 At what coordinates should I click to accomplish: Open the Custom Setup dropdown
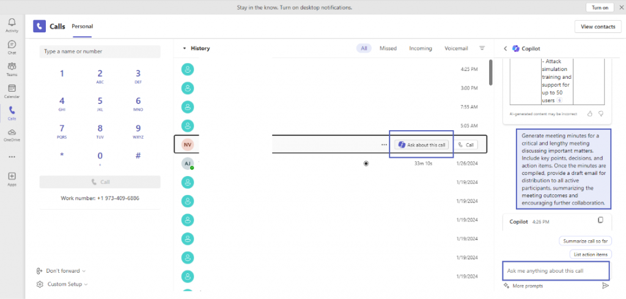[62, 284]
